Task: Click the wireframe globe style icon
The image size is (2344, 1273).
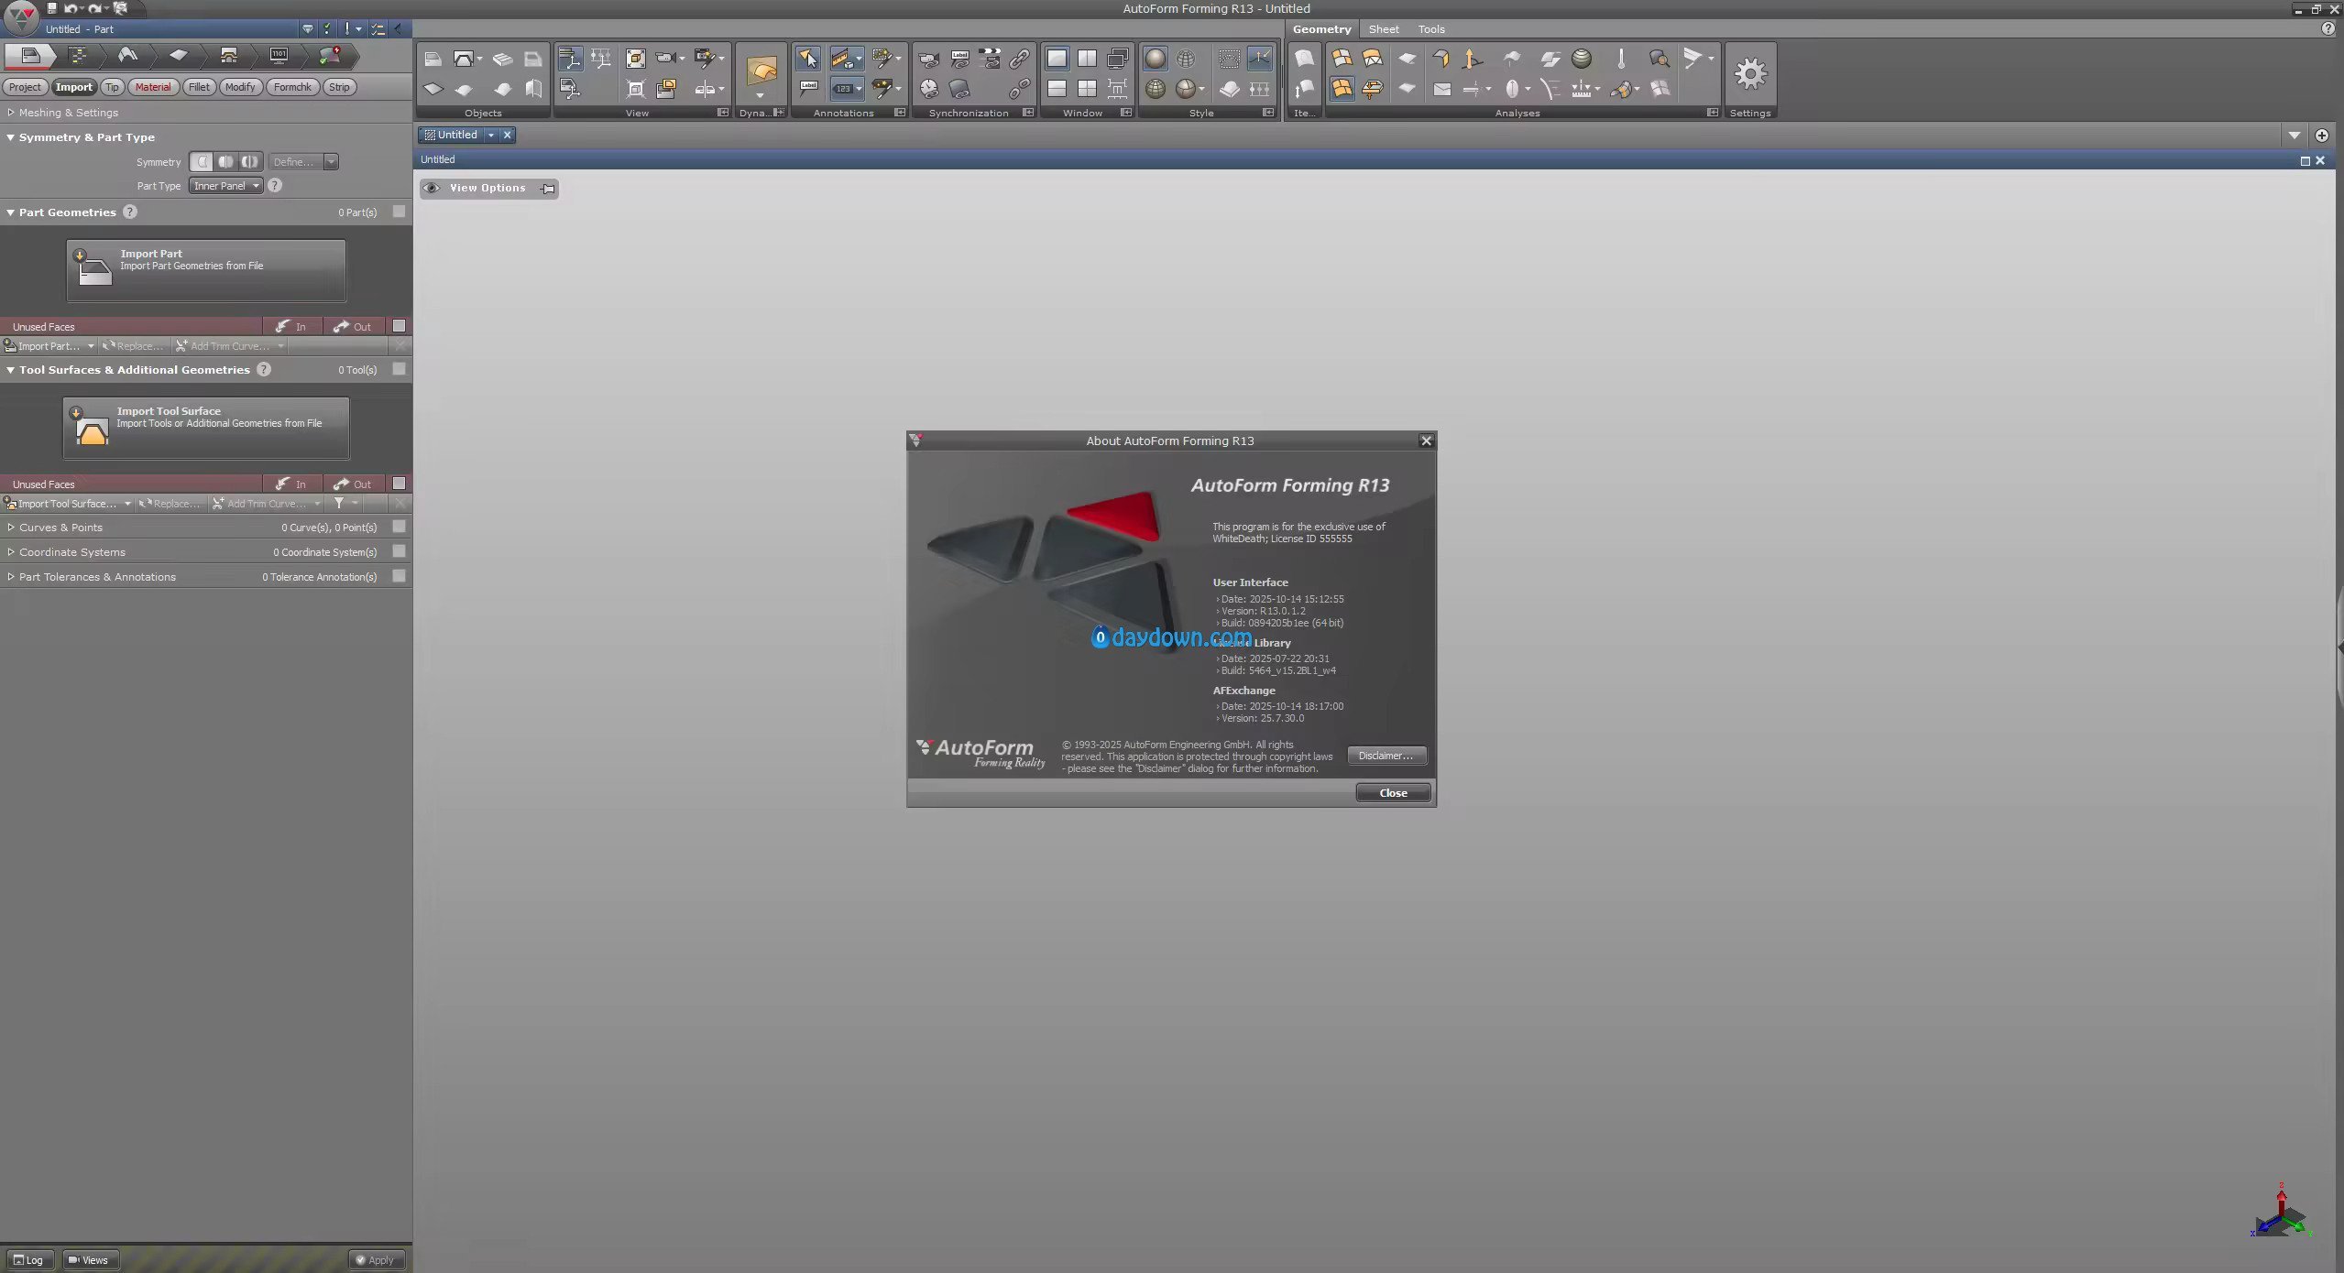Action: tap(1186, 59)
